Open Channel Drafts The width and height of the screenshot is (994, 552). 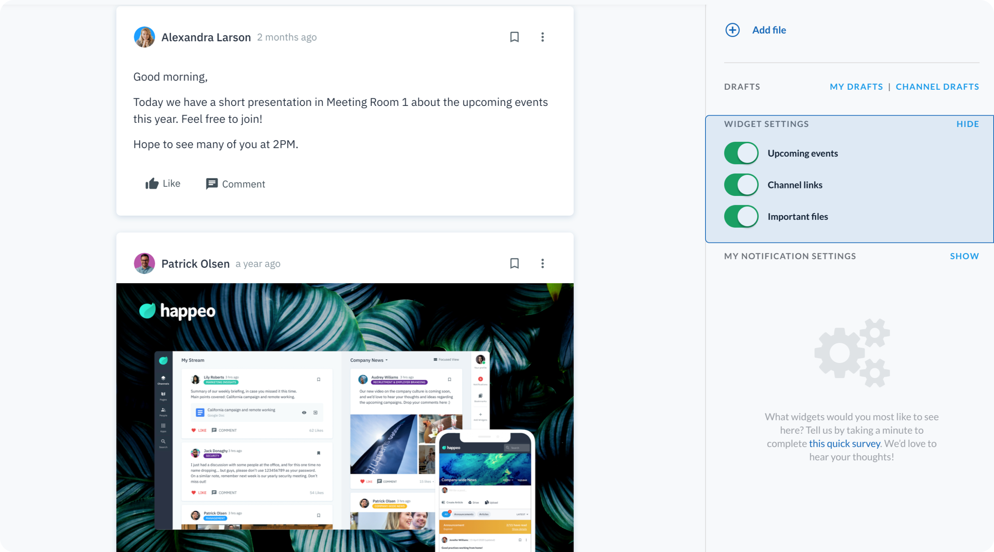pyautogui.click(x=937, y=87)
